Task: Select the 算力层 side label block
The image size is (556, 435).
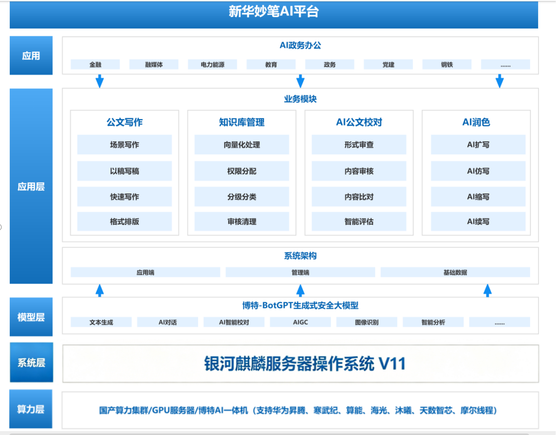Action: click(x=31, y=409)
